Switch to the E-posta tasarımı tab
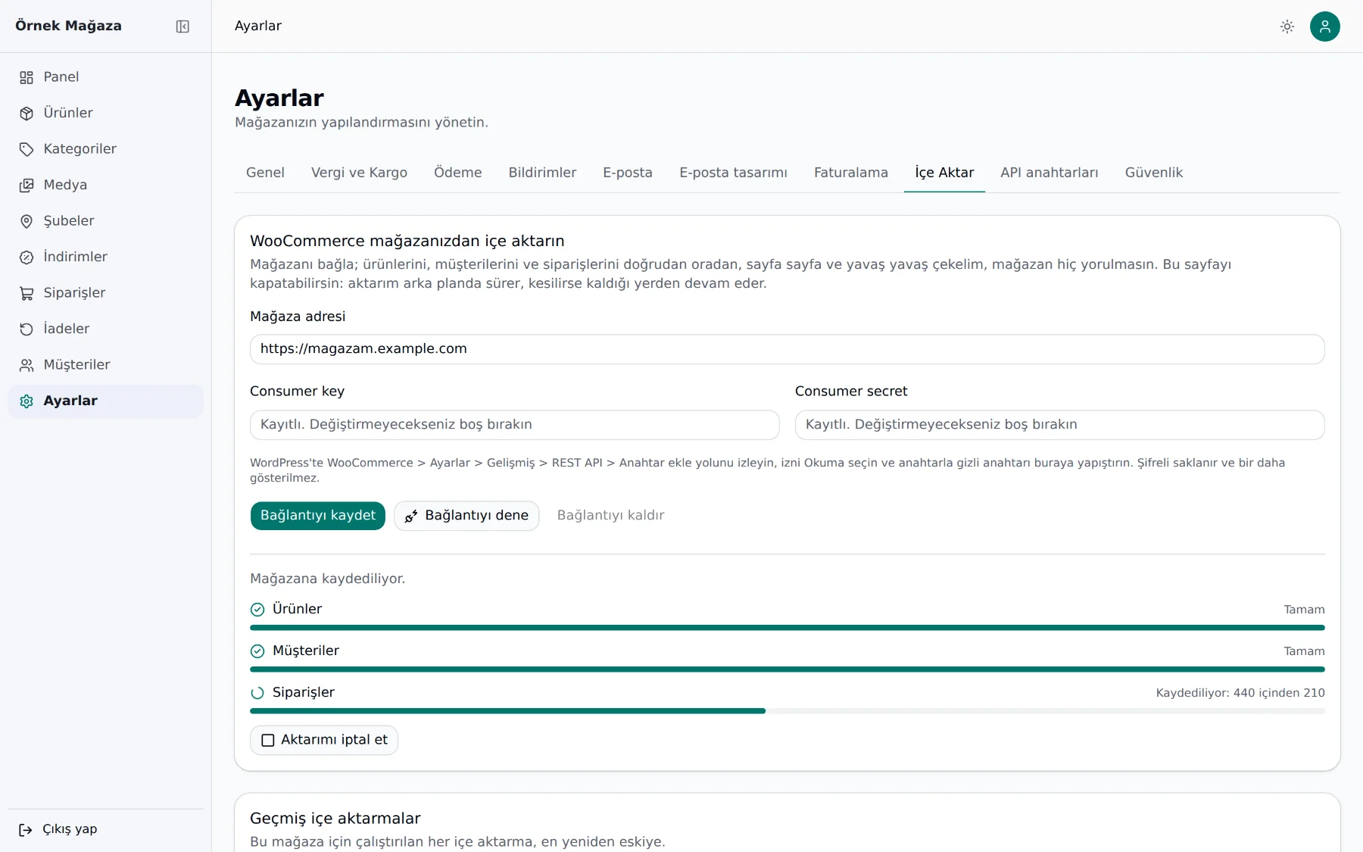 pyautogui.click(x=733, y=173)
